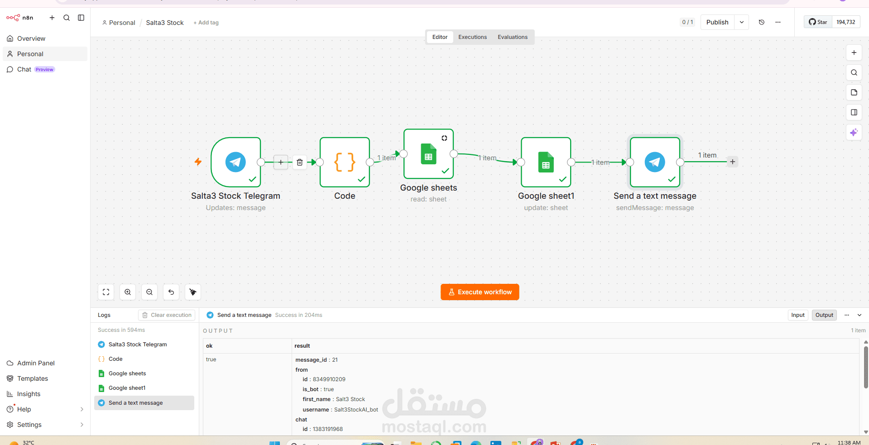Delete connection with trash icon
The height and width of the screenshot is (445, 869).
pos(300,162)
